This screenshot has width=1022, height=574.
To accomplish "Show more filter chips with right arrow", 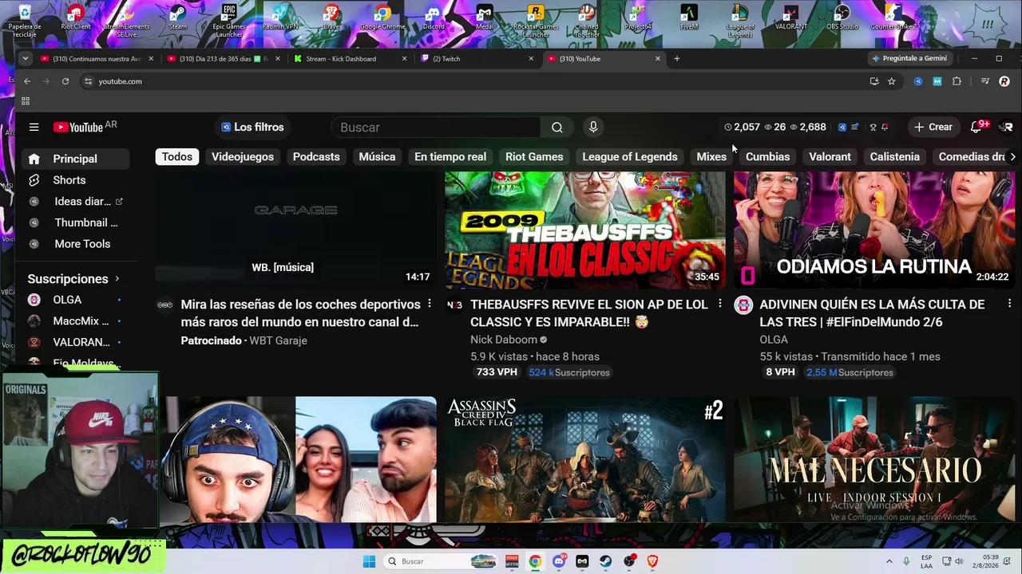I will click(x=1012, y=157).
